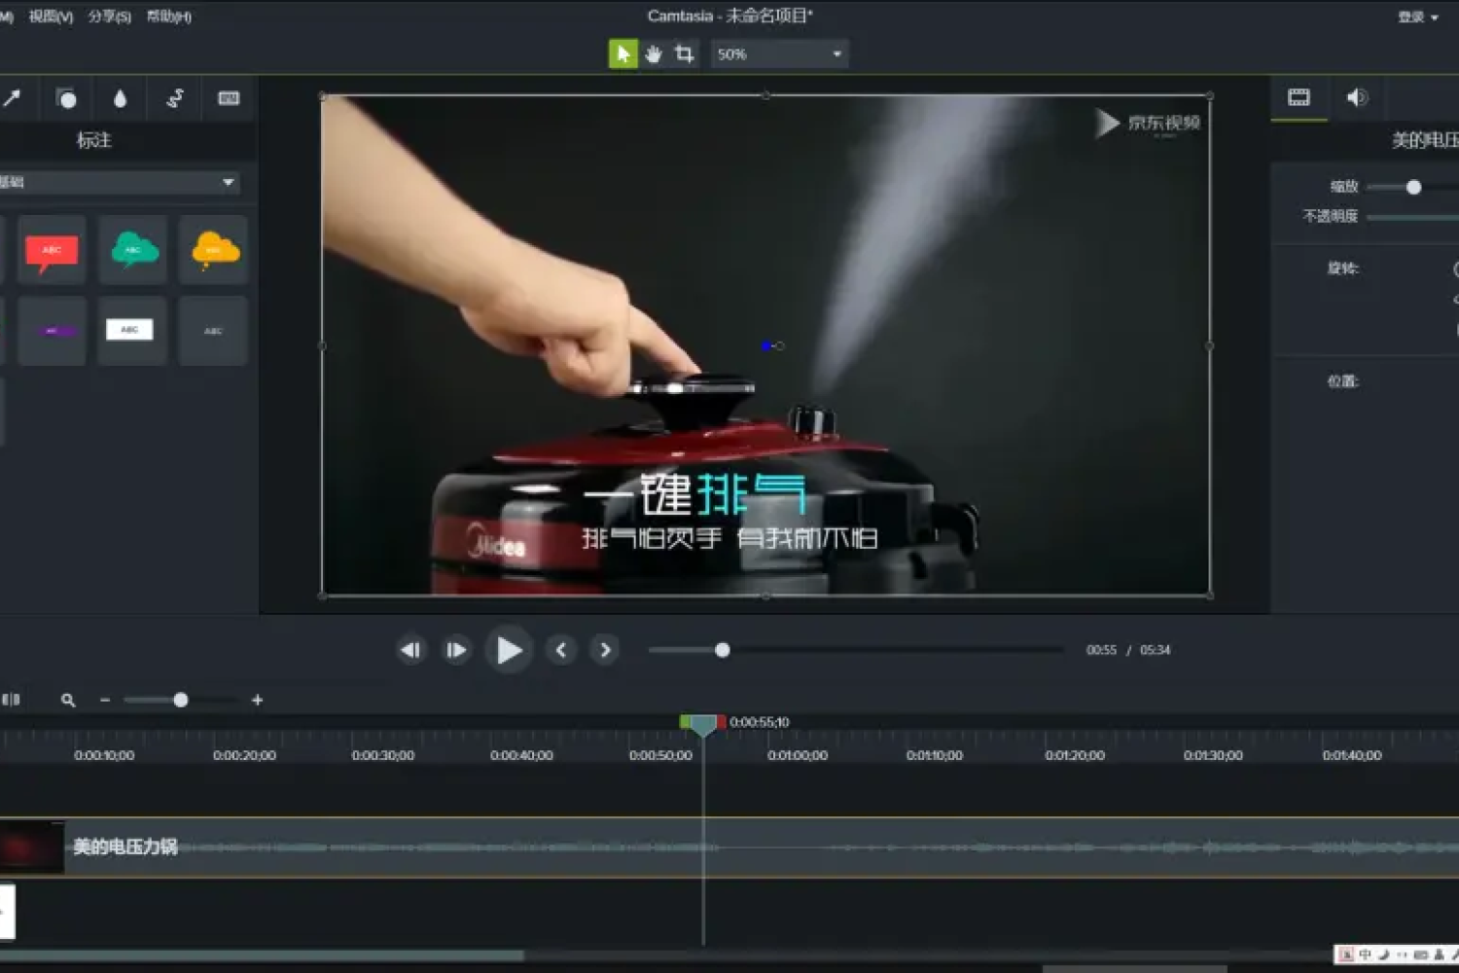Zoom in timeline with plus button
This screenshot has width=1459, height=973.
point(257,700)
